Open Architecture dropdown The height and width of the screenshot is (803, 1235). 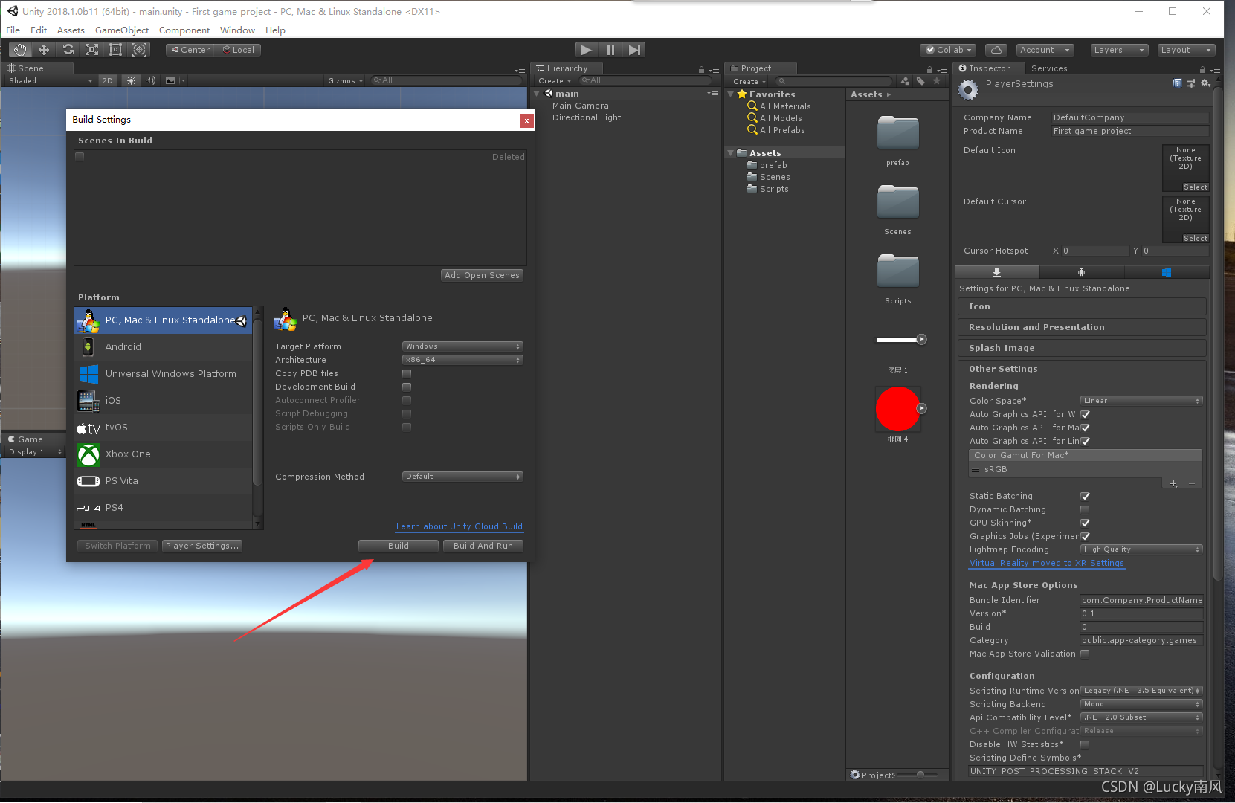coord(462,360)
